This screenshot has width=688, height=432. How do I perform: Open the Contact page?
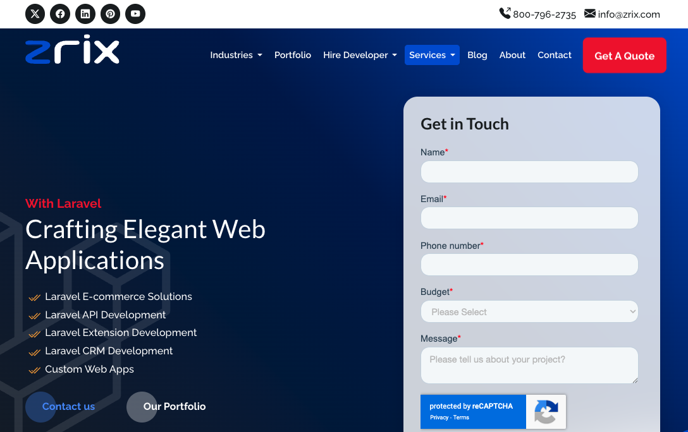(554, 55)
